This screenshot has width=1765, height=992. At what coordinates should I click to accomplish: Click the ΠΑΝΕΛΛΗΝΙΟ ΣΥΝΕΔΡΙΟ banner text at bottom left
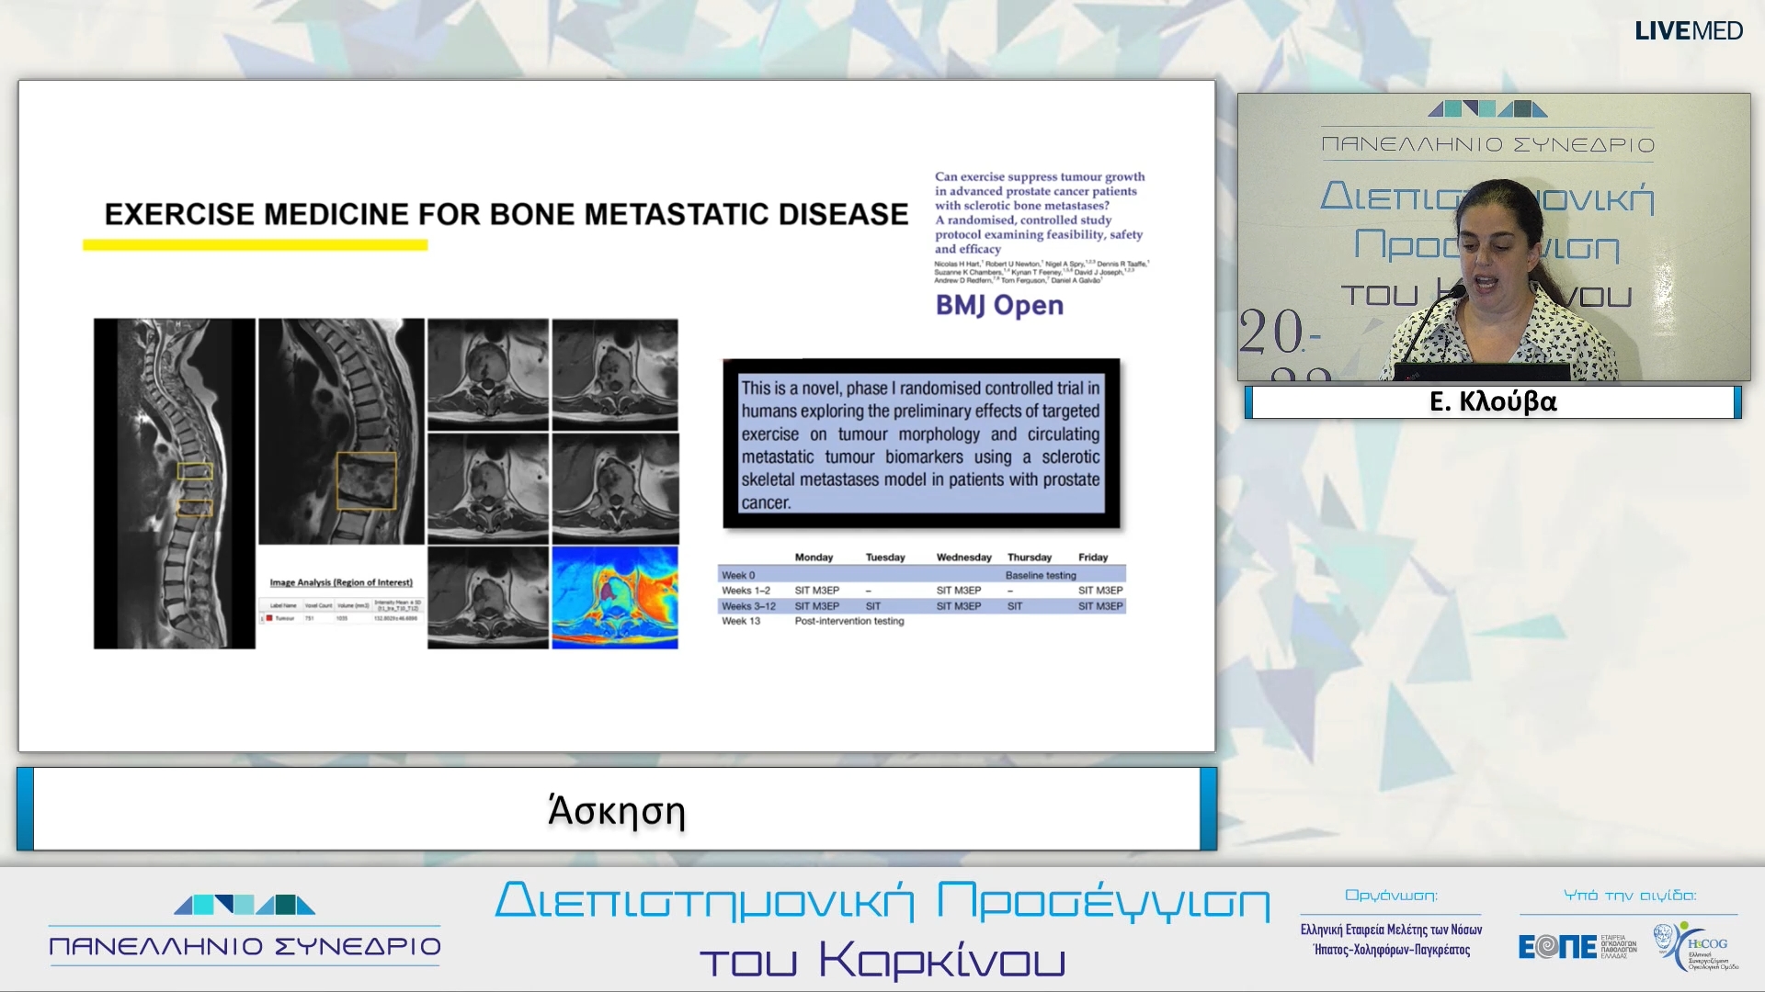pyautogui.click(x=245, y=946)
